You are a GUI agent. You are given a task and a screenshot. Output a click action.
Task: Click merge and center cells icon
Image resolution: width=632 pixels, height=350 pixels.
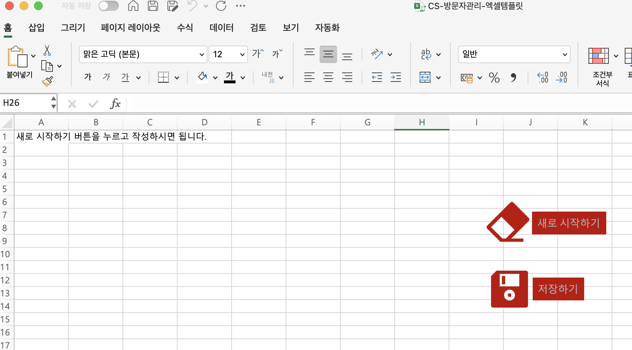tap(425, 77)
